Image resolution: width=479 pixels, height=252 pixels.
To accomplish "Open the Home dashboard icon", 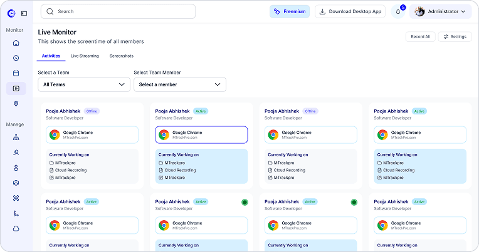I will click(x=16, y=43).
